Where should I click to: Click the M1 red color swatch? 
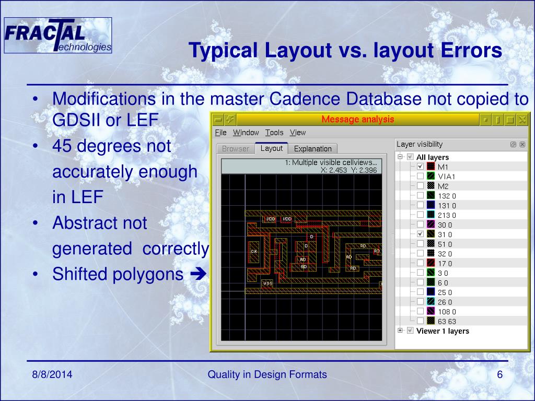431,167
